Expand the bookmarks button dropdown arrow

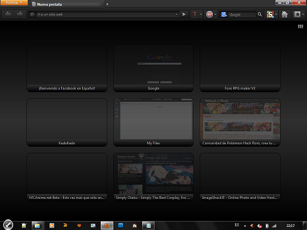[x=303, y=14]
